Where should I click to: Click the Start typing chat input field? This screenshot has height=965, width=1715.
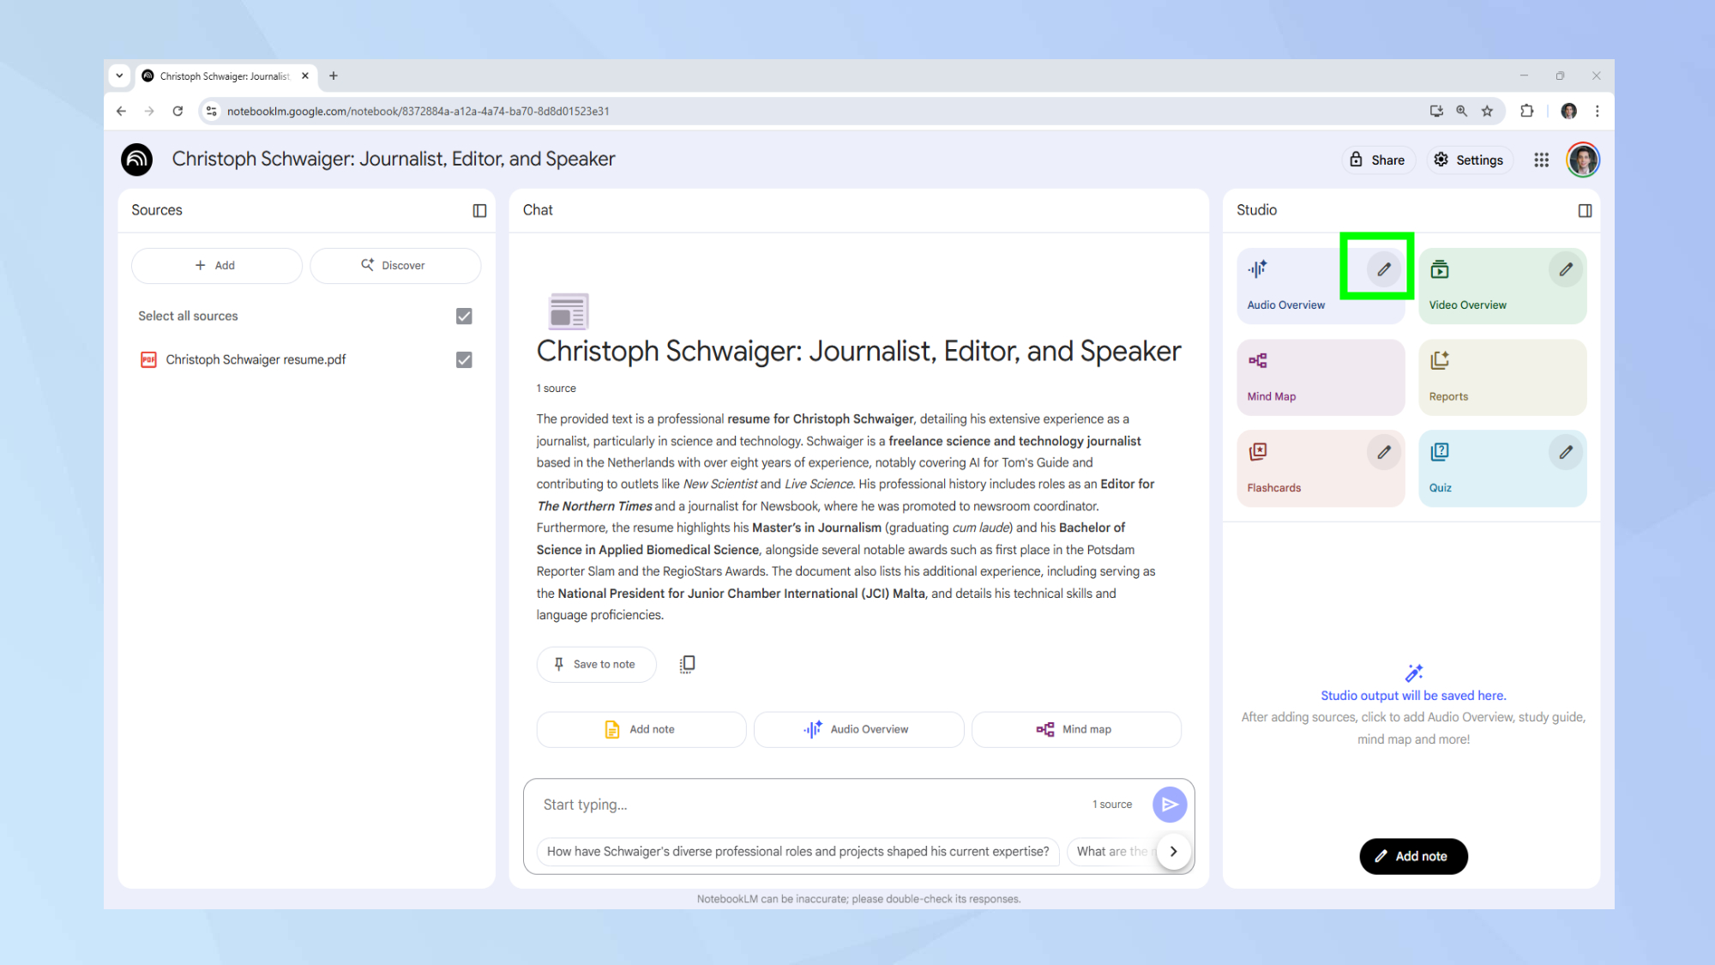pos(806,805)
